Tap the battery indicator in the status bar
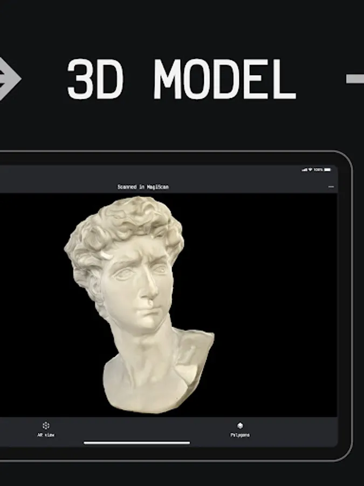The image size is (364, 486). (327, 170)
